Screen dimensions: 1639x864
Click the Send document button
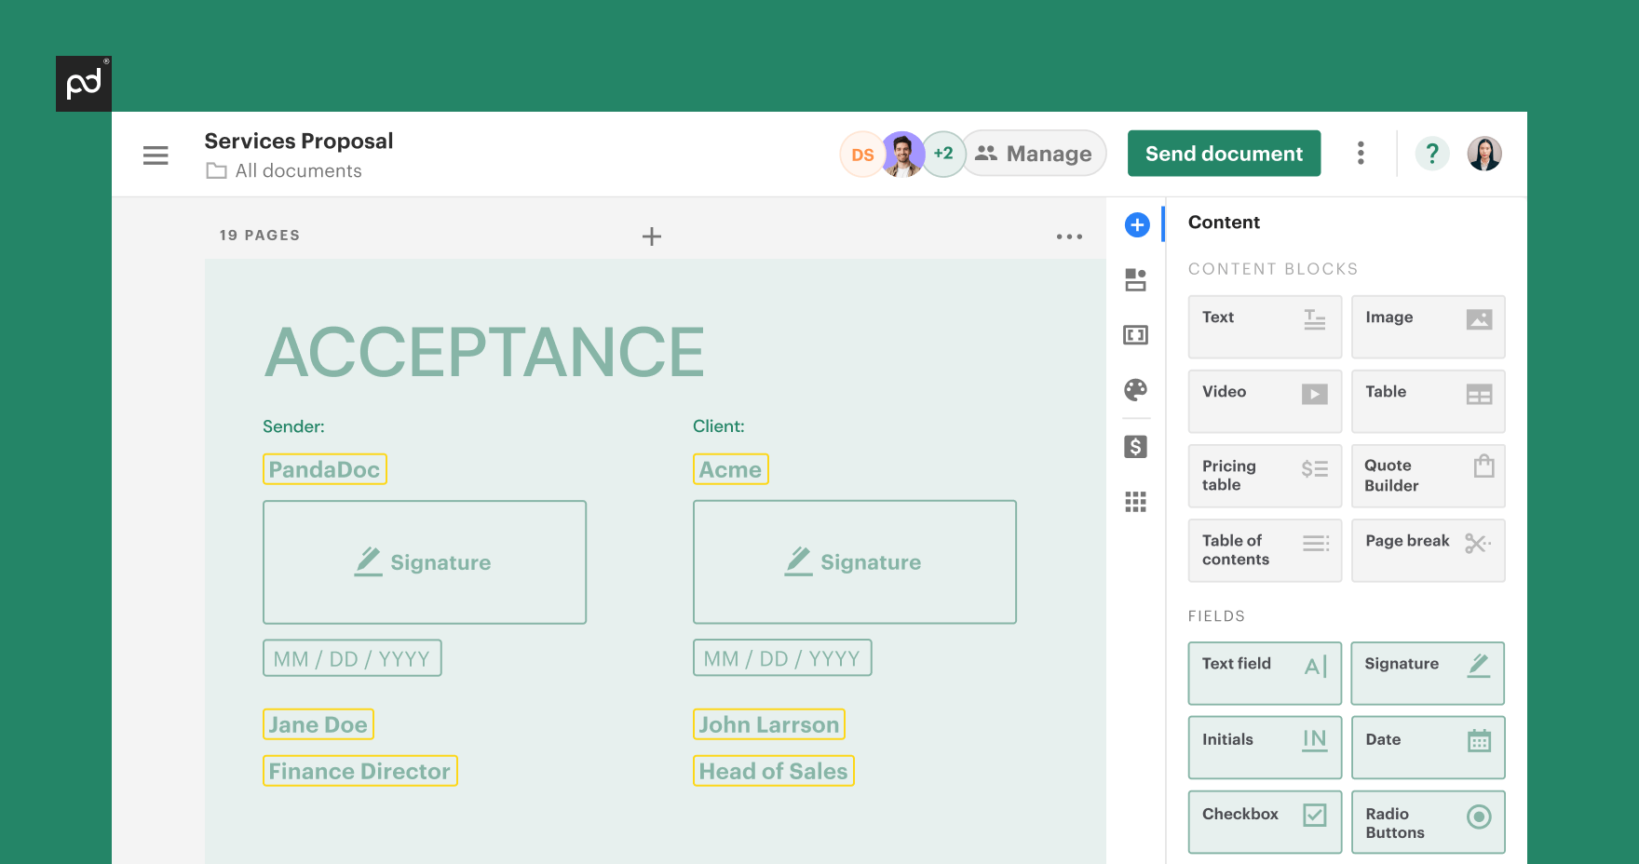coord(1224,153)
